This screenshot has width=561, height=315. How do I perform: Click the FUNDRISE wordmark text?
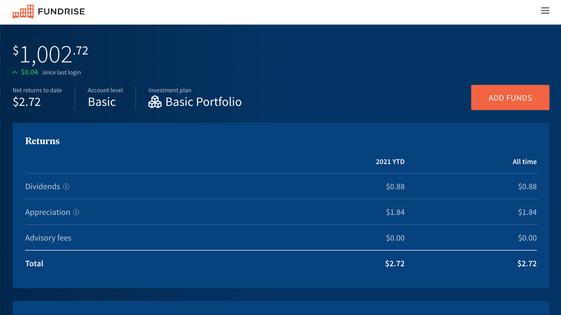(61, 11)
